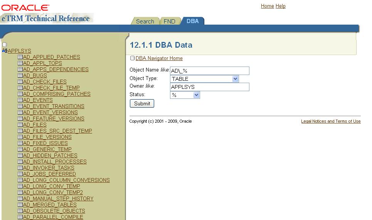Screen dimensions: 372x220
Task: Click the table icon beside AD_INVOKER_TASKS
Action: (x=20, y=168)
